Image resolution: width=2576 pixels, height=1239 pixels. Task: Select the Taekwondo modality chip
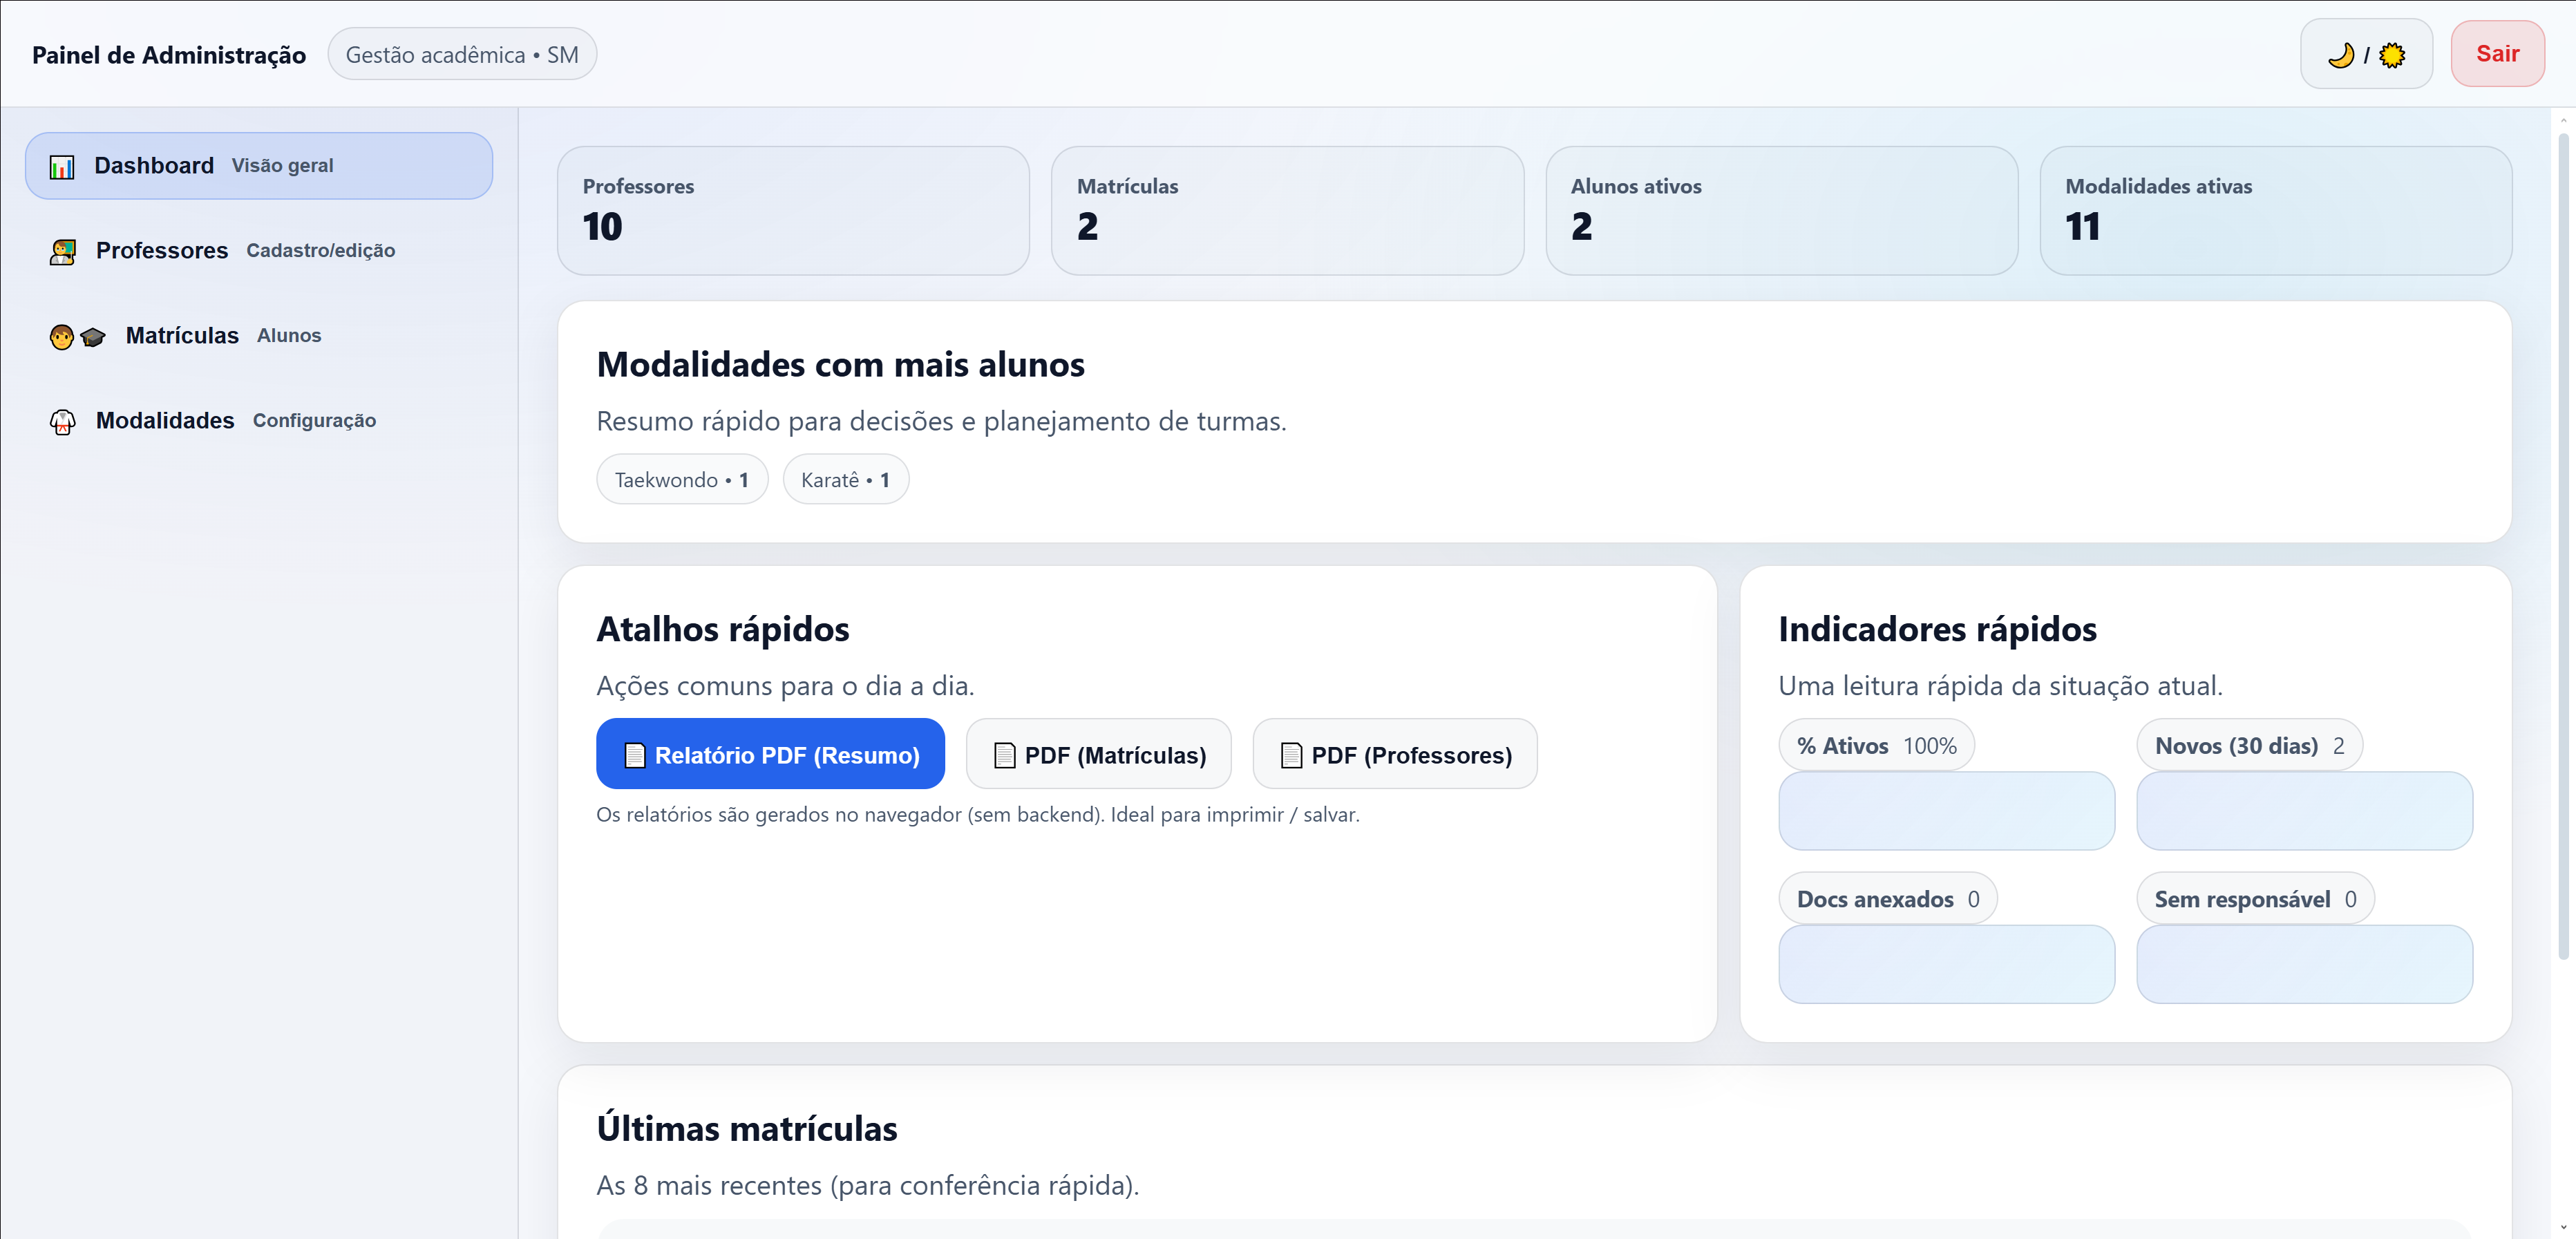pyautogui.click(x=681, y=480)
